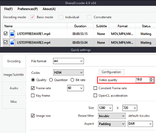The width and height of the screenshot is (156, 133).
Task: Select the Bit rate radio button
Action: [72, 80]
